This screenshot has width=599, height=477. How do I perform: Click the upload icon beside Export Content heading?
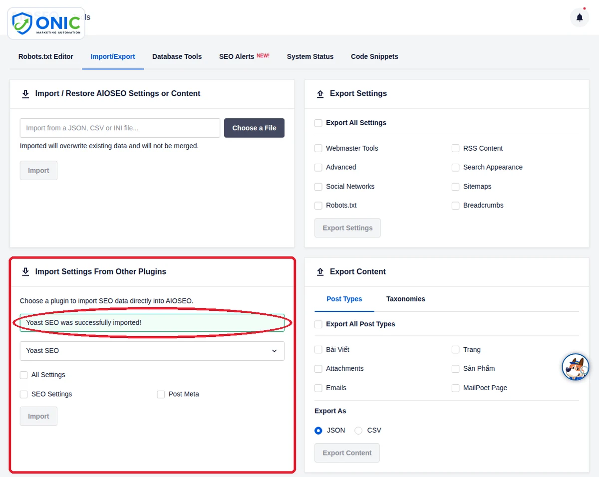pos(320,272)
